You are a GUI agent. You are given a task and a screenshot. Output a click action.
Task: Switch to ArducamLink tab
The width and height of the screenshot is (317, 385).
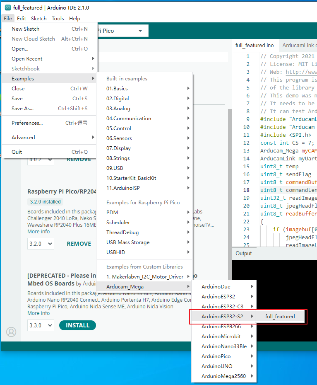pyautogui.click(x=299, y=46)
